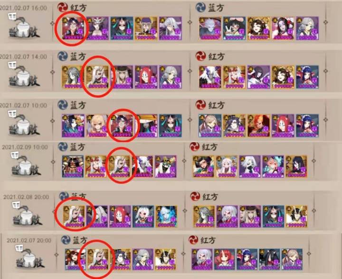Select the 红方 emblem in the 2021.02.09 10:00 row
The height and width of the screenshot is (279, 342).
point(195,147)
